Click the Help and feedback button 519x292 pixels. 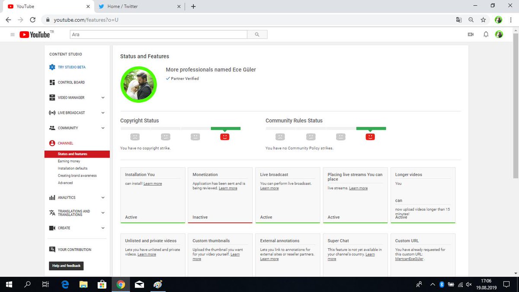[x=66, y=266]
